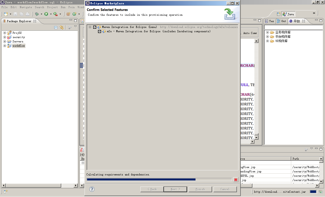This screenshot has width=325, height=197.
Task: Select the Java perspective button
Action: [x=288, y=14]
